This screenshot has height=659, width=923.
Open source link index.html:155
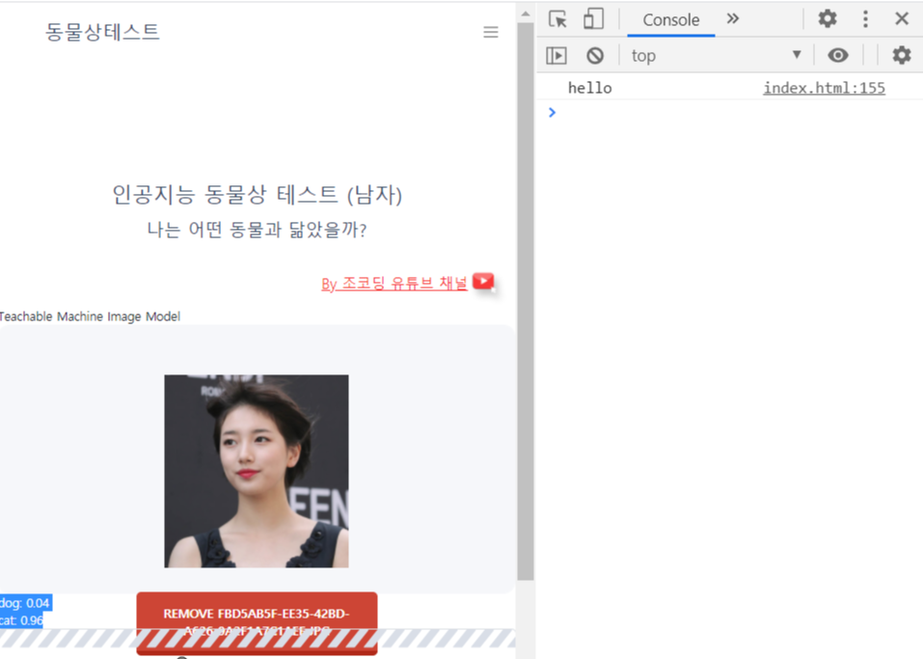point(824,88)
